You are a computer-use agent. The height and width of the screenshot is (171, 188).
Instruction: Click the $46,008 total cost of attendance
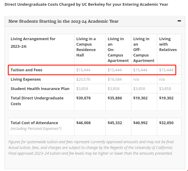(x=83, y=123)
